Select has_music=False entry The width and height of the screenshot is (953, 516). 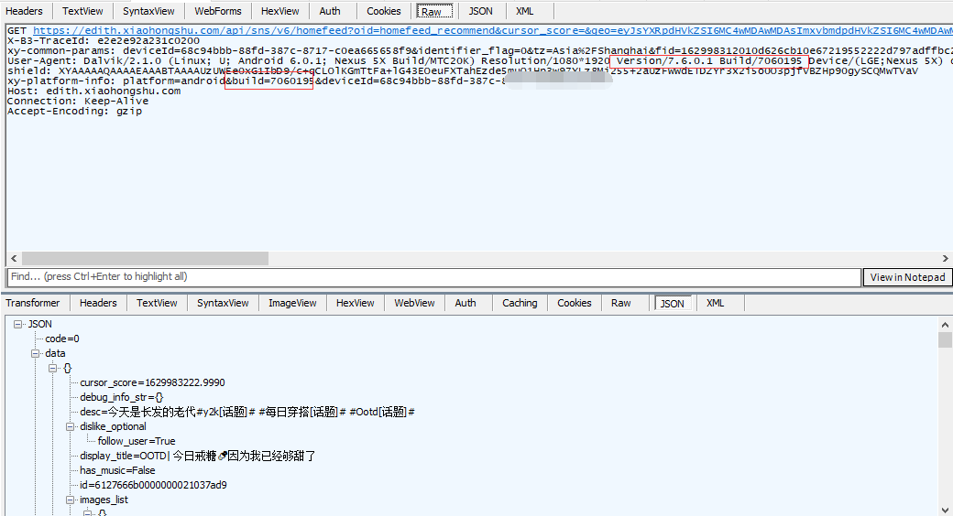[117, 470]
